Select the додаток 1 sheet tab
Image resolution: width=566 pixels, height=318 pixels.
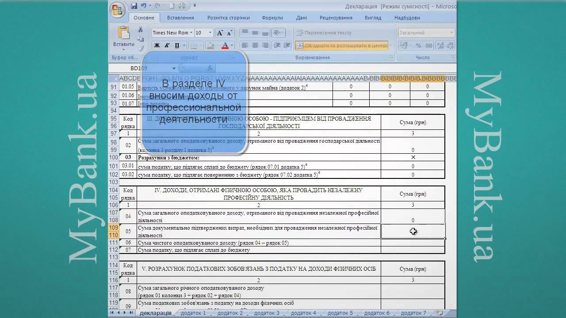[193, 313]
